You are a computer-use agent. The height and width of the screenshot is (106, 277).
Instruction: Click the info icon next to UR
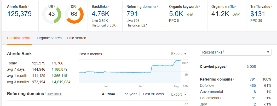tap(54, 6)
